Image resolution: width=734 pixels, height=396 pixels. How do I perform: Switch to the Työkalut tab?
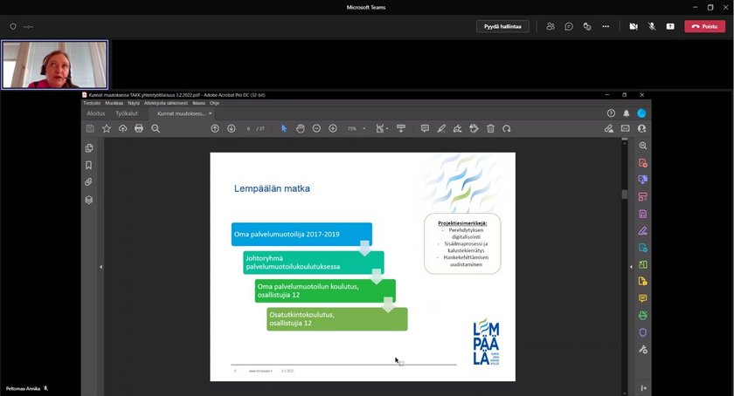pyautogui.click(x=128, y=113)
